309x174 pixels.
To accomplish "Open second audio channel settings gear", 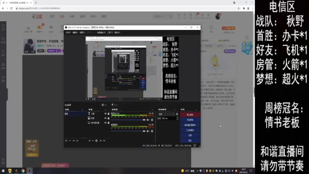I will click(x=152, y=131).
